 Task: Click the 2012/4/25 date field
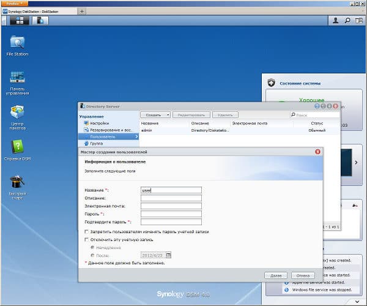[153, 255]
